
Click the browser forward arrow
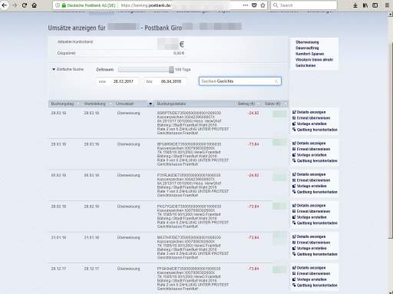tap(15, 5)
